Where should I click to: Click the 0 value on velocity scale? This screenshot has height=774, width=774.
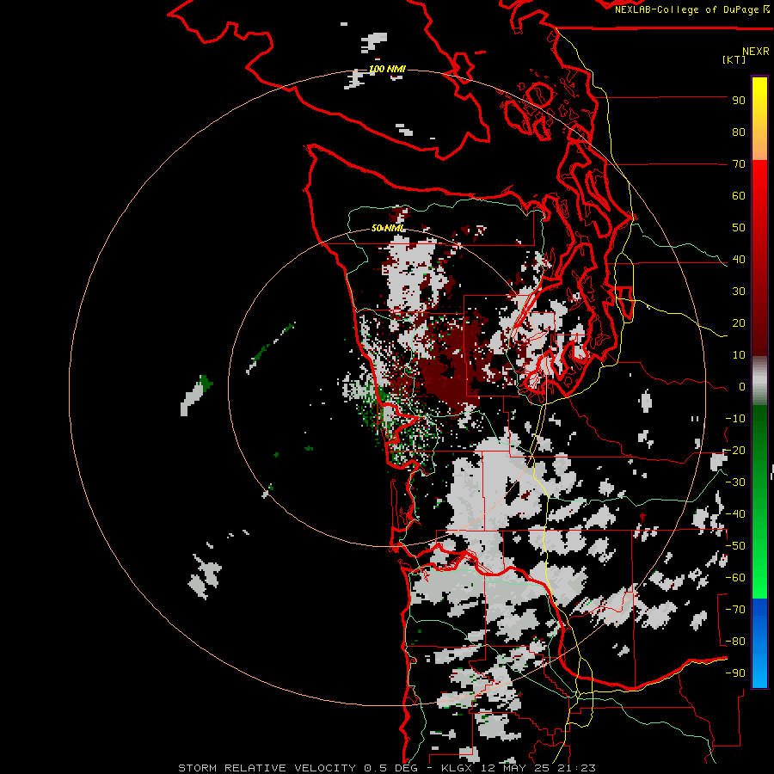coord(742,387)
